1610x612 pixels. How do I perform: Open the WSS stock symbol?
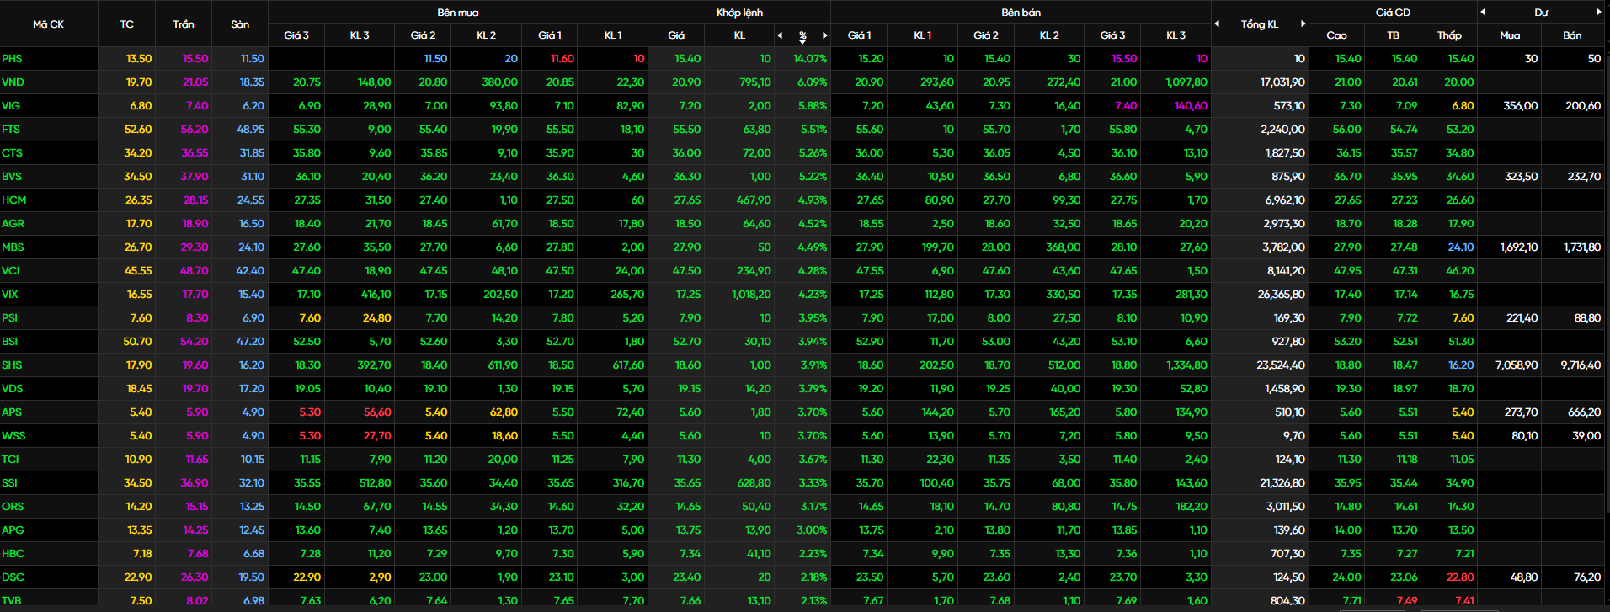(13, 436)
